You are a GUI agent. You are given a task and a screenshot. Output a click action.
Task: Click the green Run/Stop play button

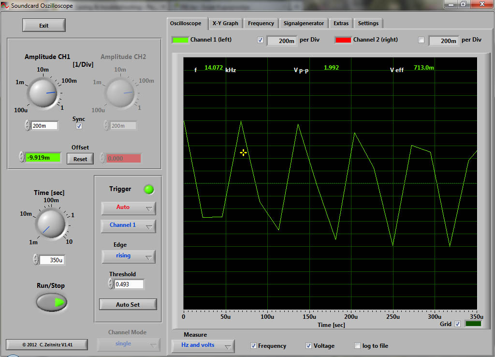click(x=52, y=302)
